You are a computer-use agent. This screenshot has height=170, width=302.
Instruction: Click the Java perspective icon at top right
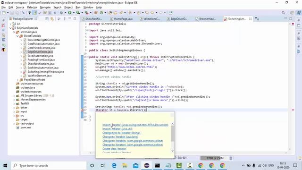(x=299, y=13)
